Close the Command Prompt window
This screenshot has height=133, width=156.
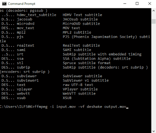(x=150, y=4)
